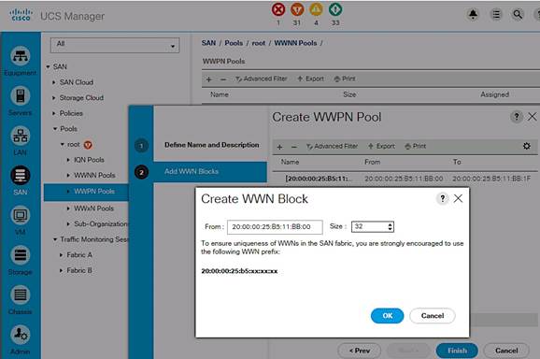Image resolution: width=540 pixels, height=359 pixels.
Task: Open gear settings in Create WWPN Pool table
Action: (527, 146)
